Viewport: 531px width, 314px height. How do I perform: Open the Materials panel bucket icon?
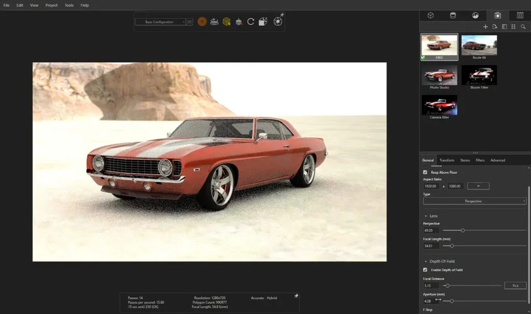tap(453, 16)
